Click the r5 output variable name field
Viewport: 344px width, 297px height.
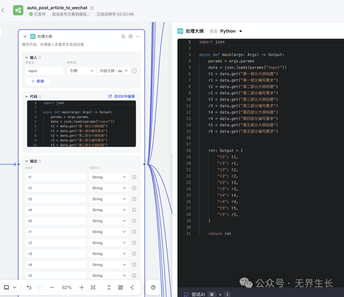coord(56,276)
